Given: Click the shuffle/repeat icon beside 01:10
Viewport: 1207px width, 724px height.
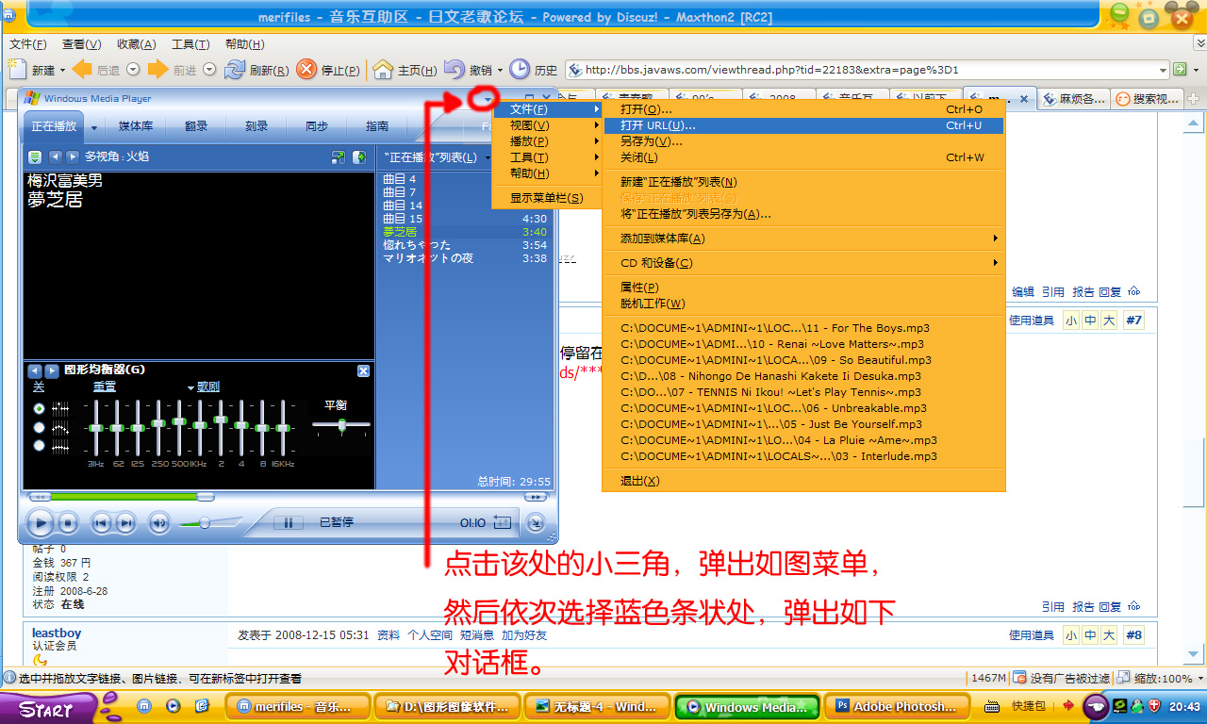Looking at the screenshot, I should click(503, 522).
